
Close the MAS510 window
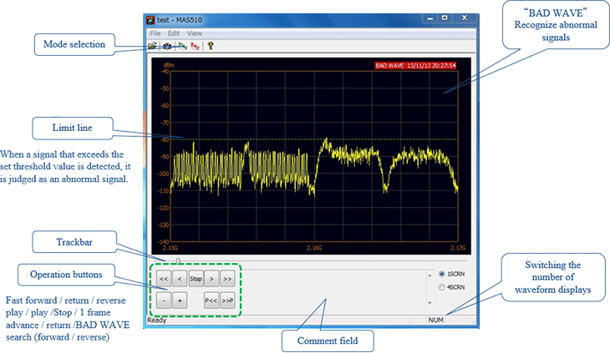pyautogui.click(x=464, y=18)
